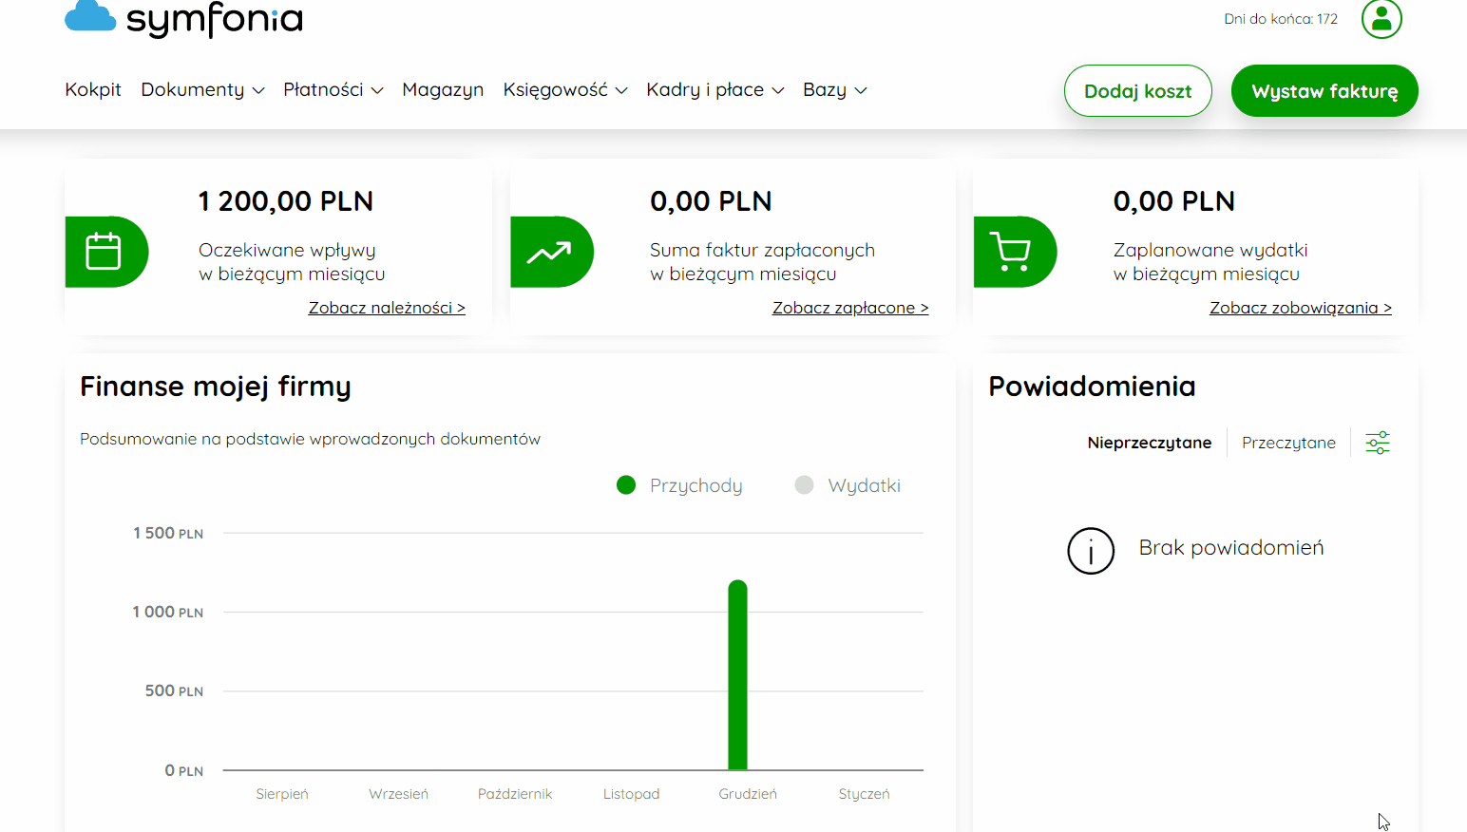Click the shopping cart icon for planned expenses
Viewport: 1467px width, 832px height.
pos(1010,252)
